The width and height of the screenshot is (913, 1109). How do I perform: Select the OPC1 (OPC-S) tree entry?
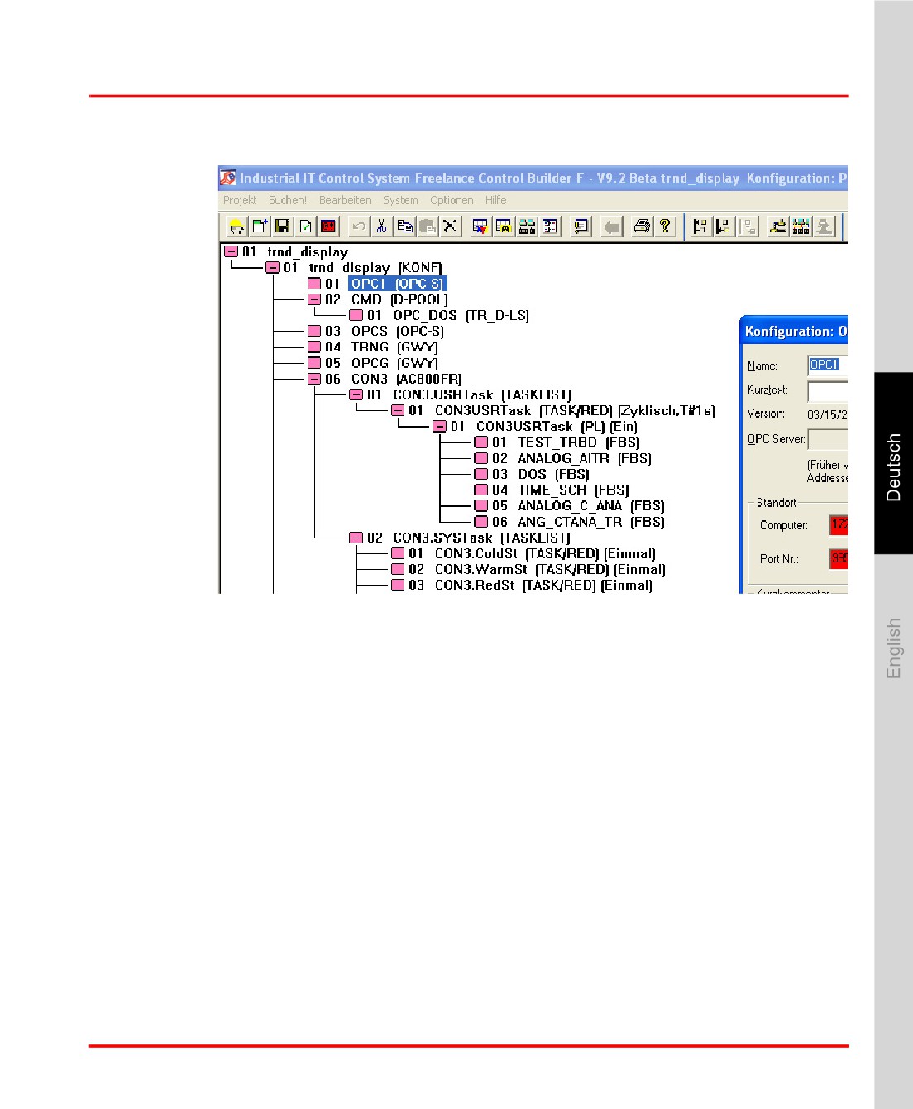click(x=397, y=284)
